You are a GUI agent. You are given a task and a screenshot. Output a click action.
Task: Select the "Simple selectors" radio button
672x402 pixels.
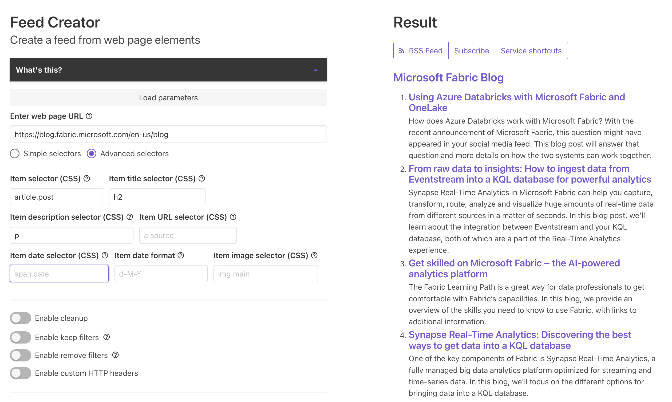15,153
